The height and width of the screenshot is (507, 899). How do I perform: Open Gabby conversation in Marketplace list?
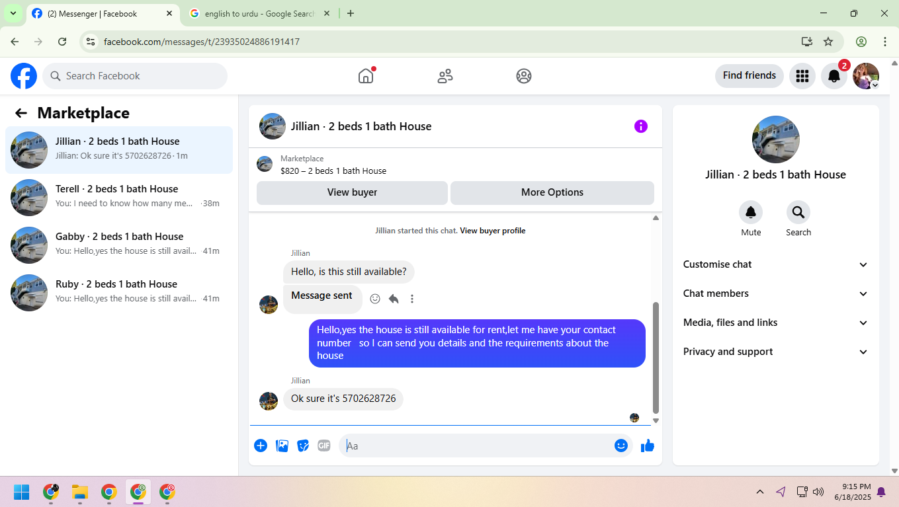[119, 245]
